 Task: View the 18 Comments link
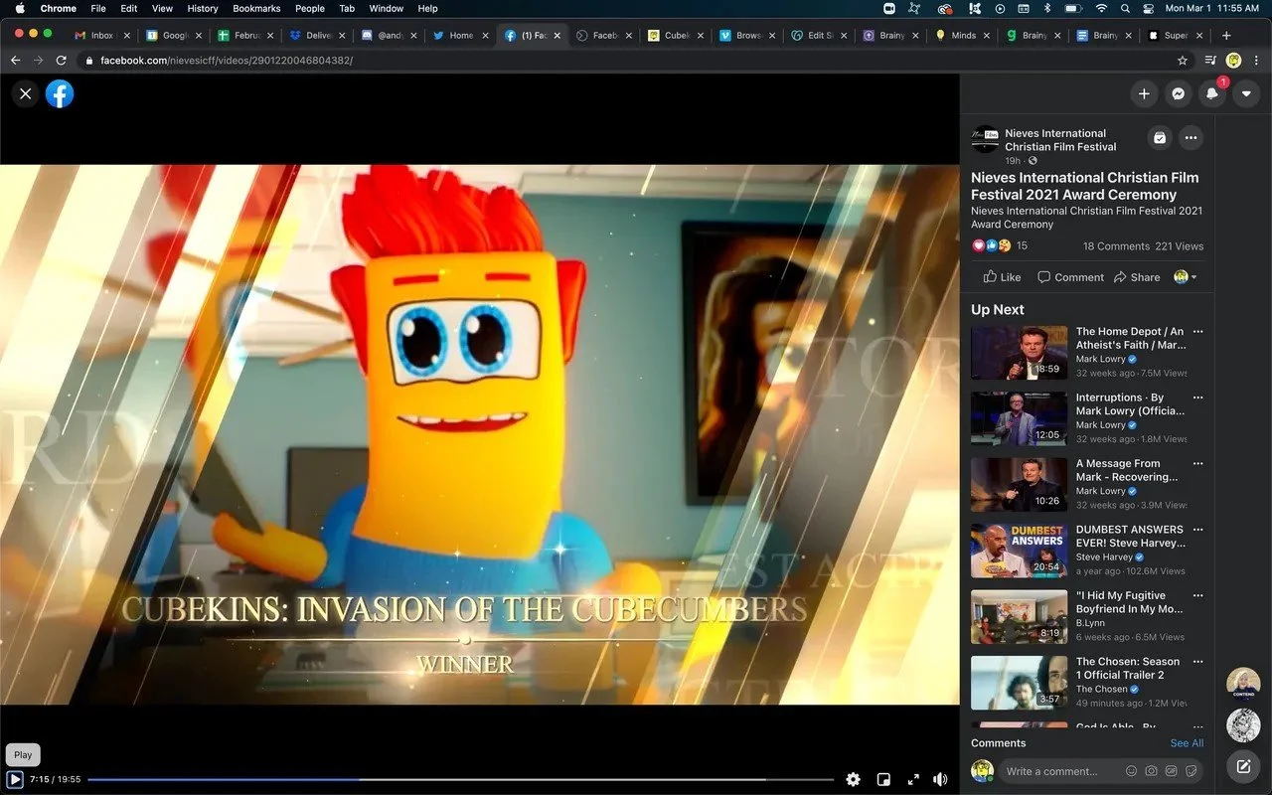pyautogui.click(x=1116, y=246)
